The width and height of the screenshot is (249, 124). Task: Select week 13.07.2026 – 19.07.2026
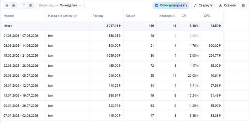pos(21,96)
